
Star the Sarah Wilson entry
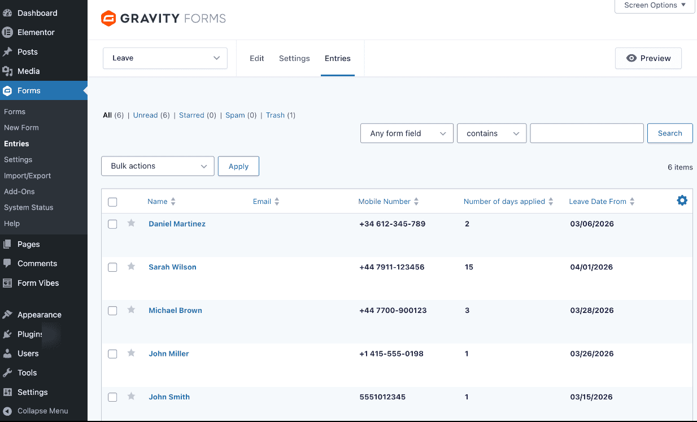point(131,266)
